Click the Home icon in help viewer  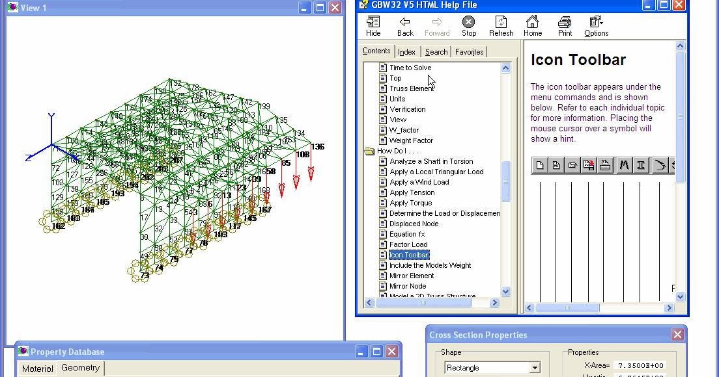coord(532,26)
